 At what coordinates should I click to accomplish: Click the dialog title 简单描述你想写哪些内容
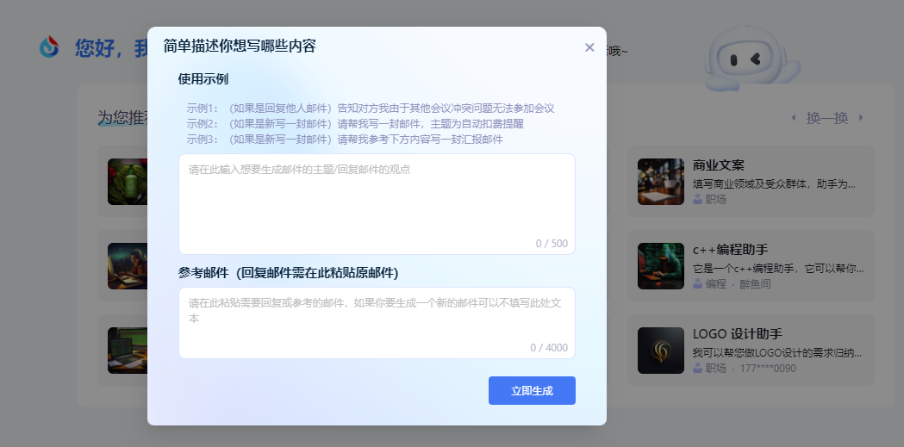[240, 47]
